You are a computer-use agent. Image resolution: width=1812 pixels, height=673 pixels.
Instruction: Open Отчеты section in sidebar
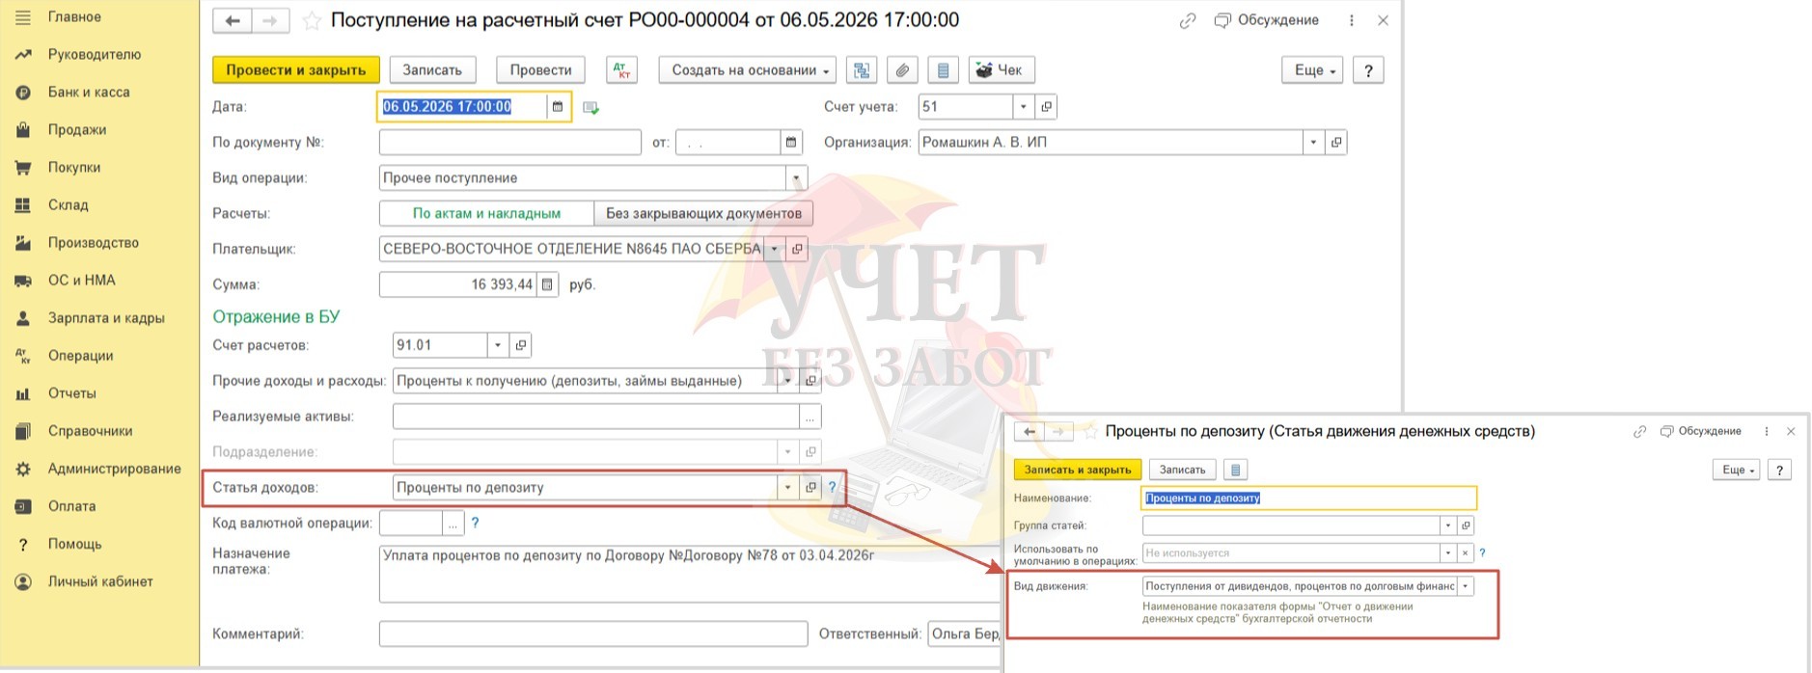(72, 393)
